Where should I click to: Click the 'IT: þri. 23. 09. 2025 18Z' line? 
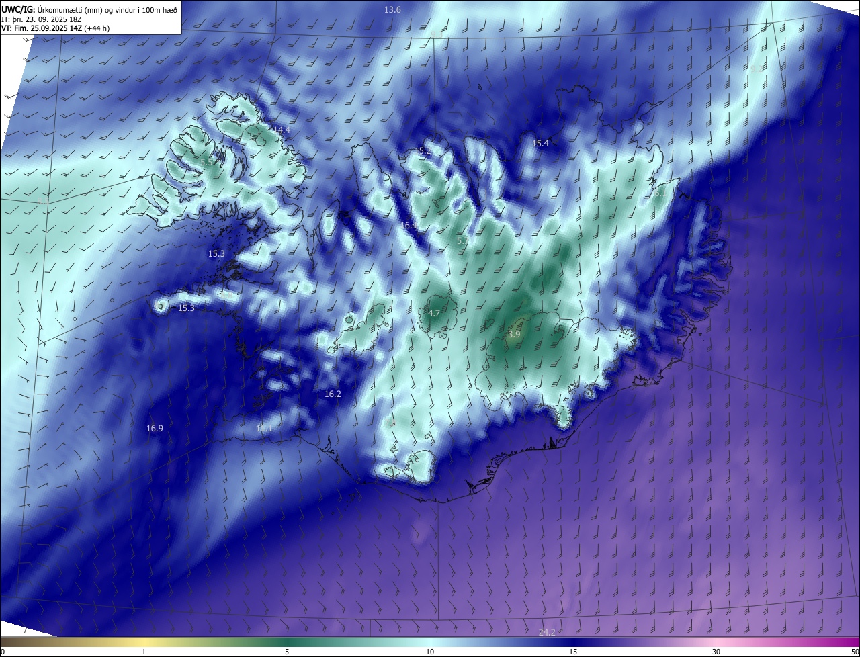click(x=41, y=19)
